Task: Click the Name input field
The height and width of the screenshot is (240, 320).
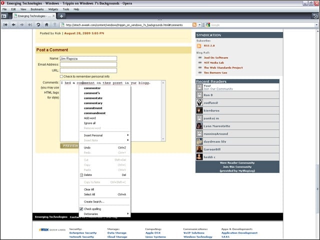Action: pyautogui.click(x=88, y=58)
